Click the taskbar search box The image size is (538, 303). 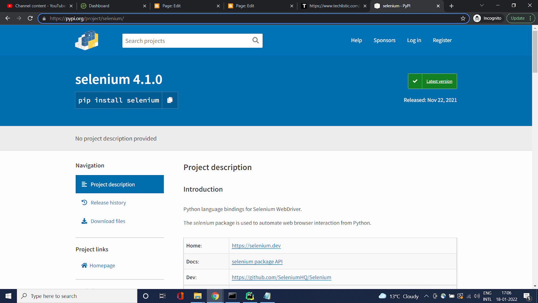tap(77, 296)
